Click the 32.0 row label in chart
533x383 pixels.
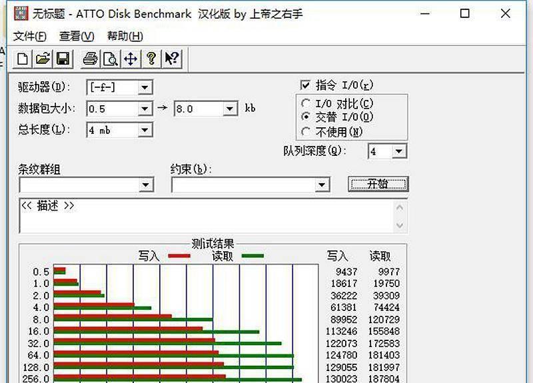click(39, 344)
